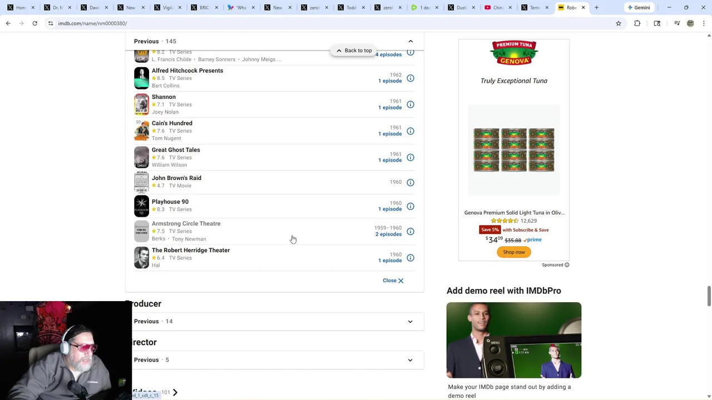Close the active Robe tab
Viewport: 712px width, 400px height.
583,8
